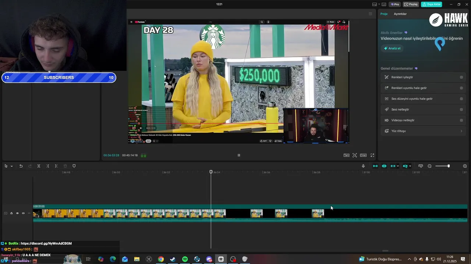
Task: Open Google Chrome from the taskbar
Action: click(161, 259)
